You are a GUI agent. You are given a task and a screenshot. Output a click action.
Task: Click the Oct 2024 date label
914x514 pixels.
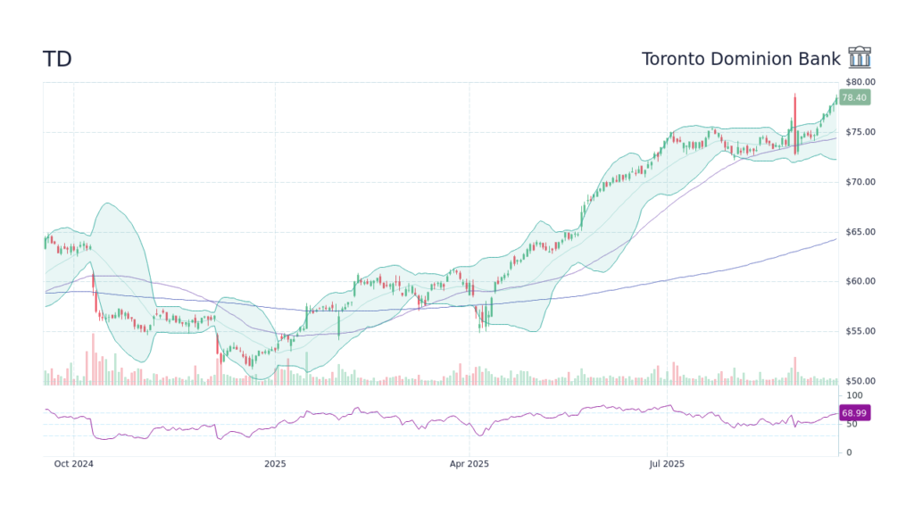[x=73, y=464]
